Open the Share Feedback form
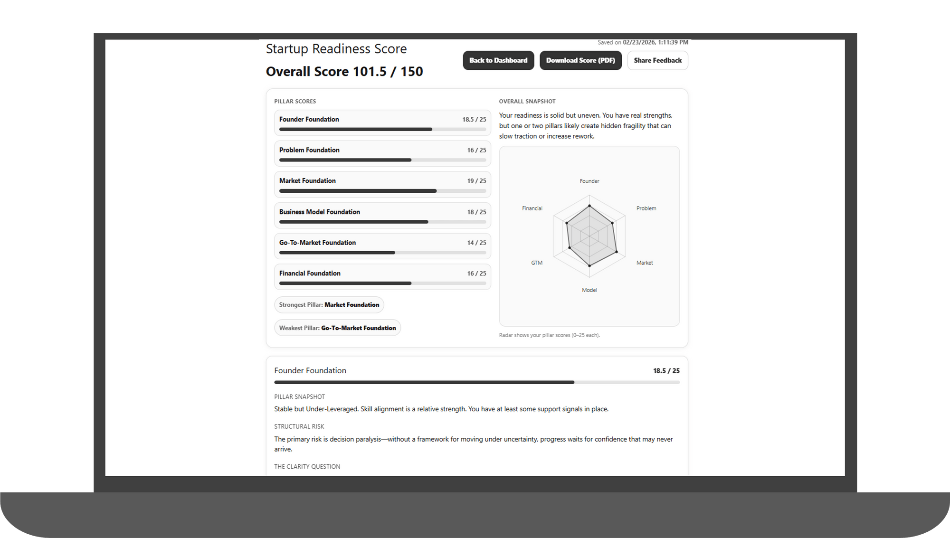Image resolution: width=950 pixels, height=538 pixels. coord(657,60)
